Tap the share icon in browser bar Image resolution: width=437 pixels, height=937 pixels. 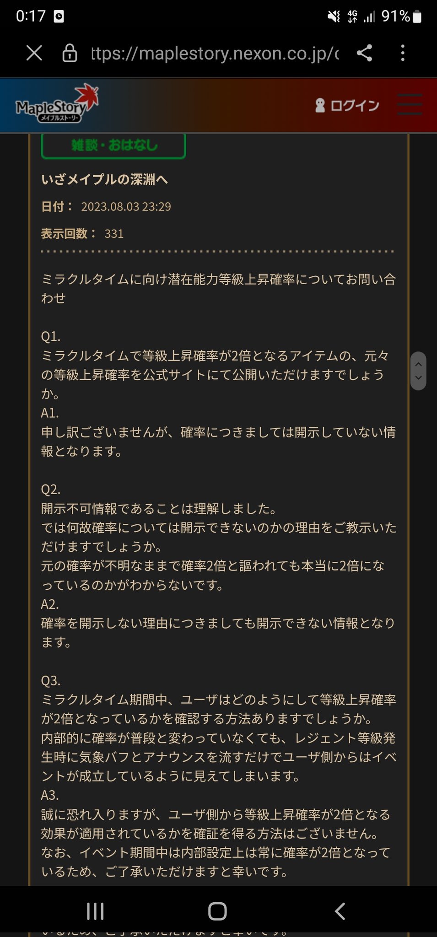pyautogui.click(x=364, y=53)
